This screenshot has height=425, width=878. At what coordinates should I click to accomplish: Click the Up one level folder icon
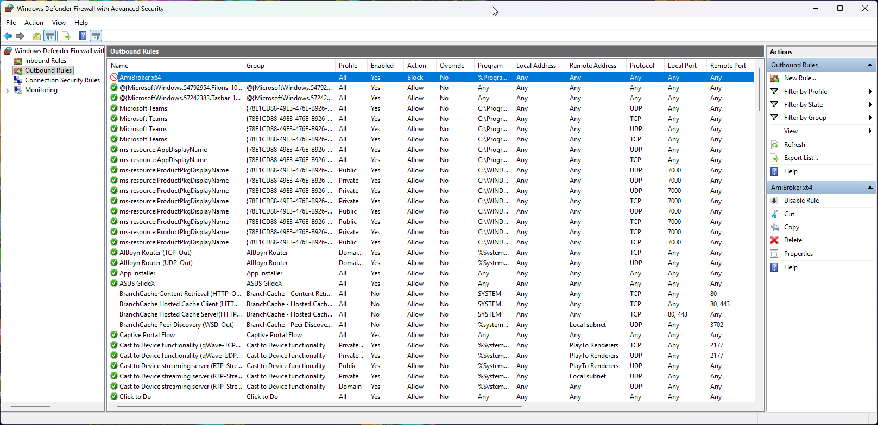(x=36, y=36)
